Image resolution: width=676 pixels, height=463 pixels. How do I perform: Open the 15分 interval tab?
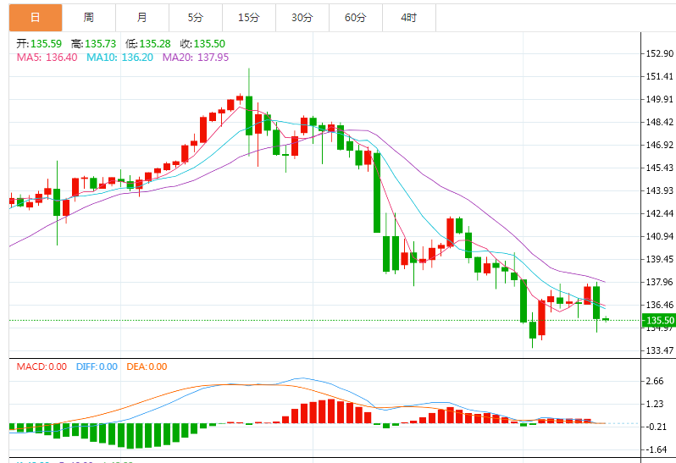point(249,18)
